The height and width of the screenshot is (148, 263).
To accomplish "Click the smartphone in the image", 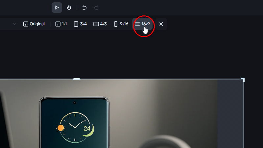I will click(75, 122).
